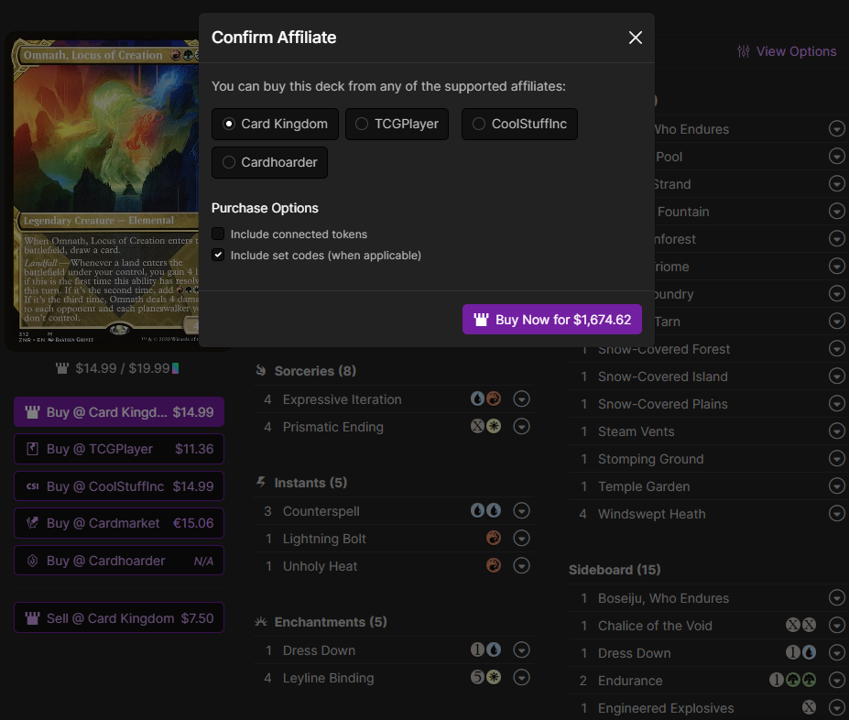Click Buy @ Cardmarket €15.06 button
Image resolution: width=849 pixels, height=720 pixels.
pyautogui.click(x=119, y=523)
